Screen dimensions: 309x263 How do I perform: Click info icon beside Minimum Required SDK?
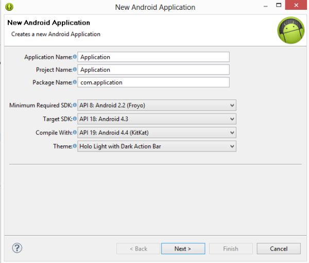75,105
